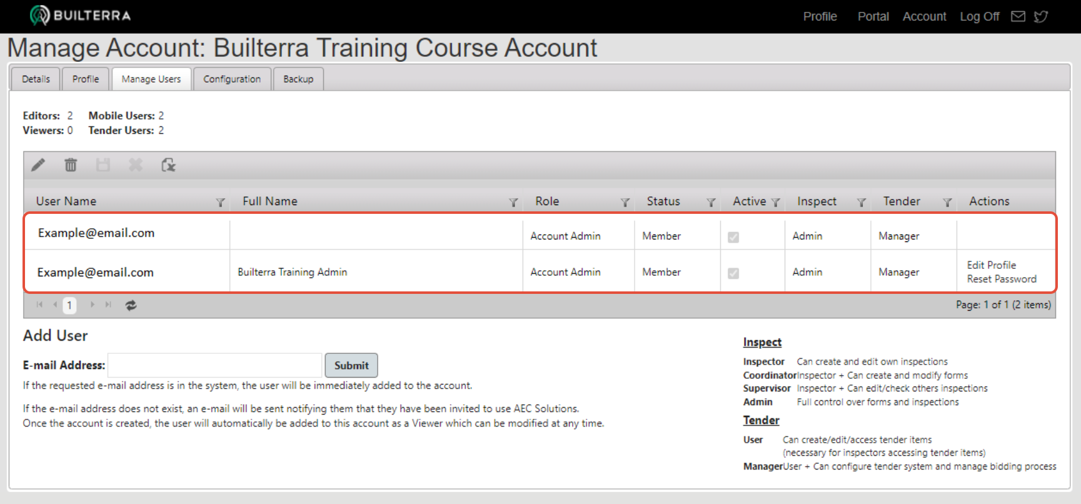This screenshot has width=1081, height=504.
Task: Open Portal in the top navigation
Action: tap(873, 16)
